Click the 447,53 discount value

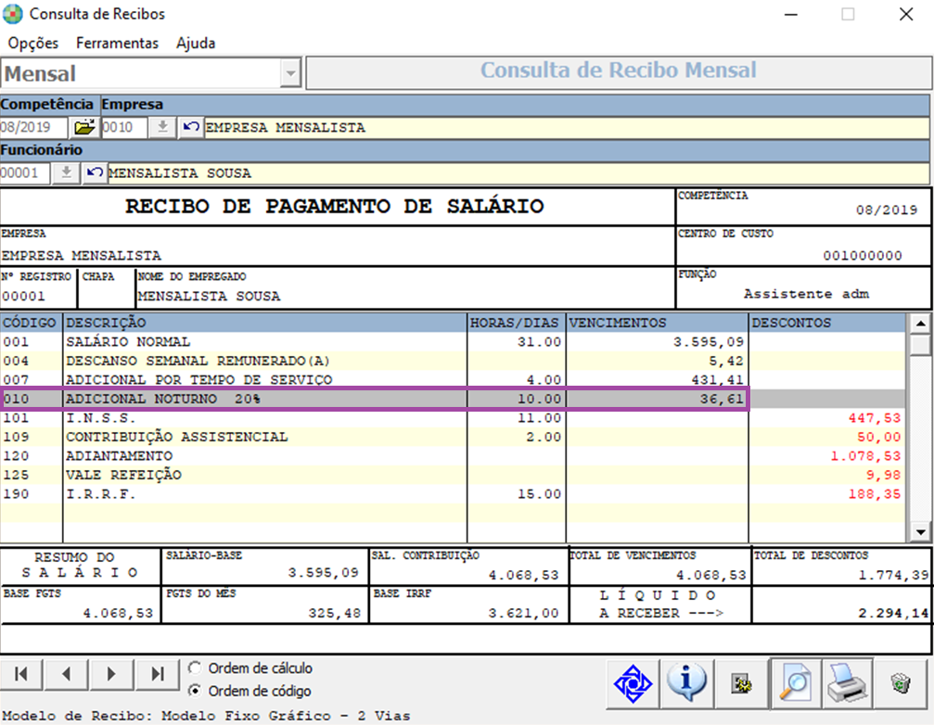pyautogui.click(x=875, y=418)
